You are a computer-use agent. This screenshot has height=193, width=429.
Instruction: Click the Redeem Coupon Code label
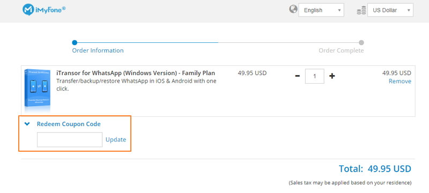tap(69, 124)
